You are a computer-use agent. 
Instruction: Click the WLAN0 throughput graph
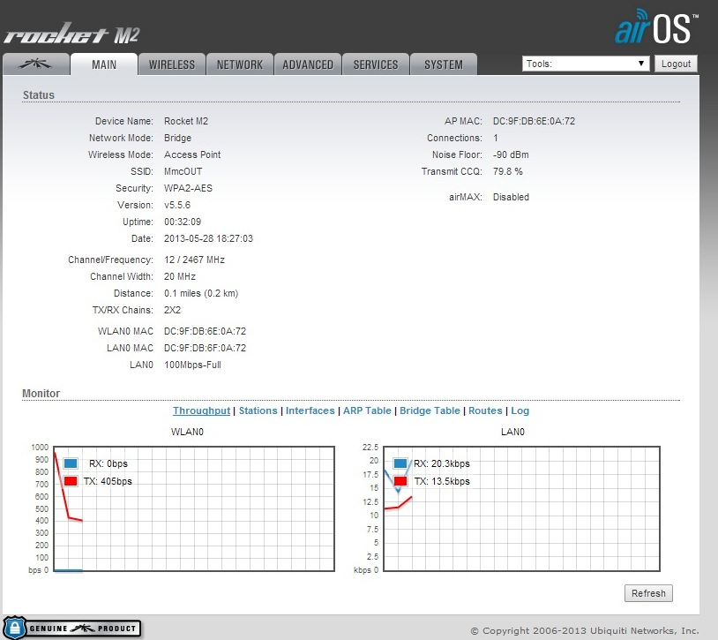point(194,509)
